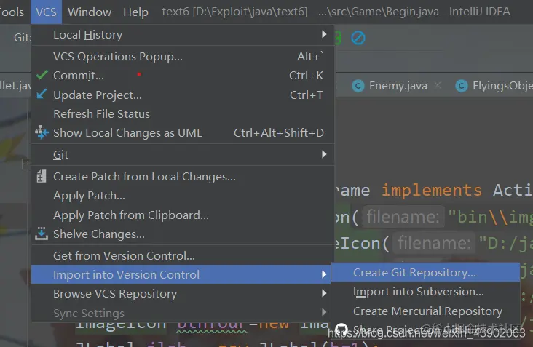Viewport: 533px width, 347px height.
Task: Click the Enemy.java class icon
Action: tap(358, 86)
